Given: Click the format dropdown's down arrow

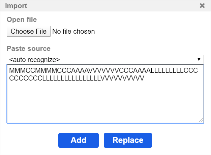Looking at the screenshot, I should pos(199,60).
